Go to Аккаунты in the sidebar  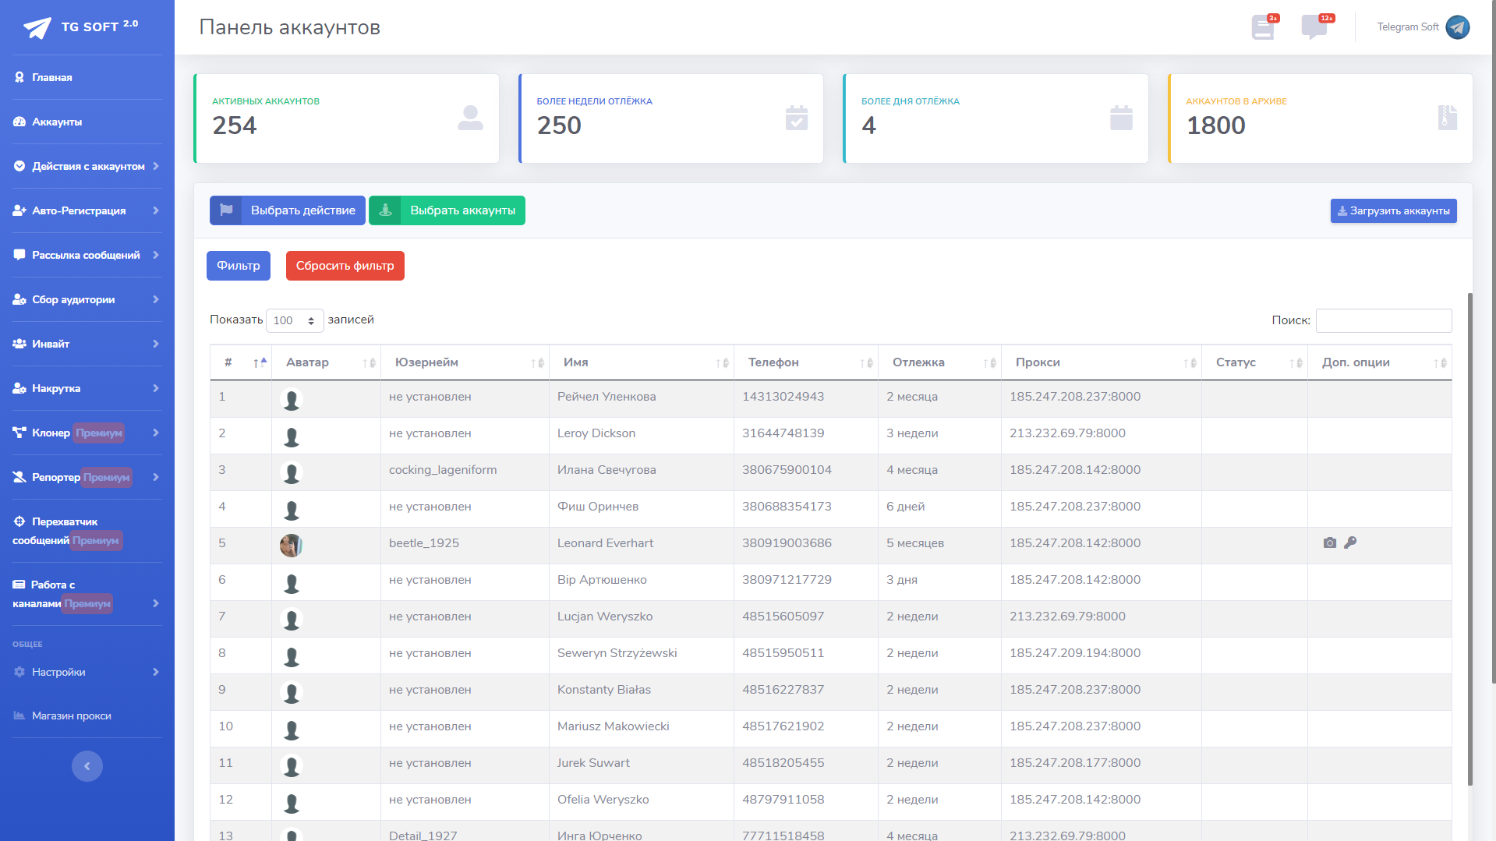click(x=57, y=122)
